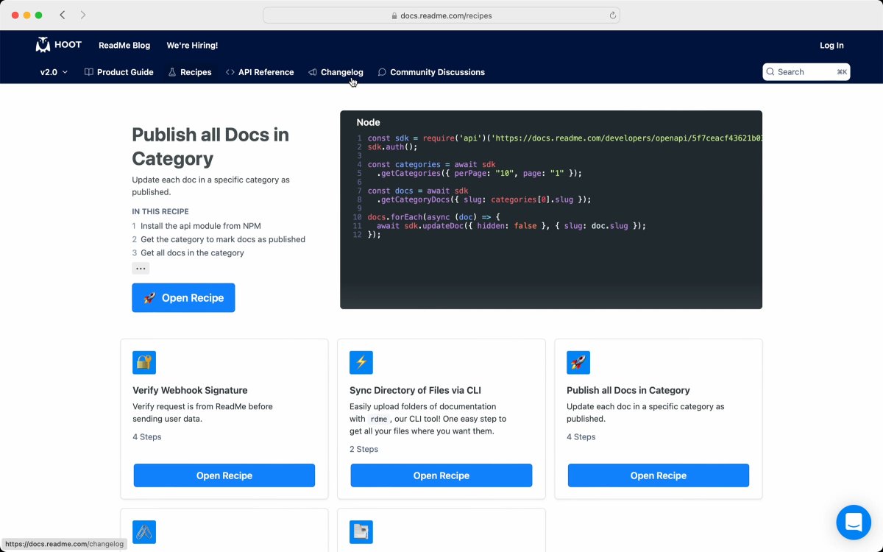Focus the Search field
The image size is (883, 552).
tap(806, 71)
